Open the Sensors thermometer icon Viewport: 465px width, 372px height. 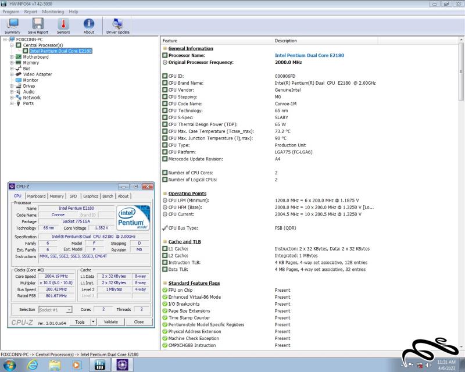click(x=63, y=26)
